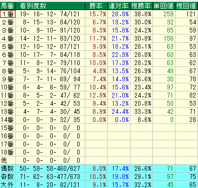
Task: Select the 15番 row label
Action: (x=8, y=128)
